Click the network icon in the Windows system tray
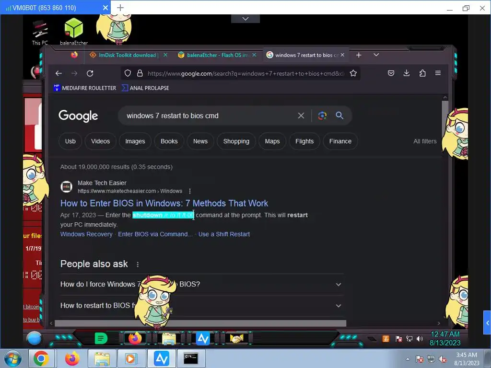Viewport: 491px width, 368px height. [x=431, y=359]
